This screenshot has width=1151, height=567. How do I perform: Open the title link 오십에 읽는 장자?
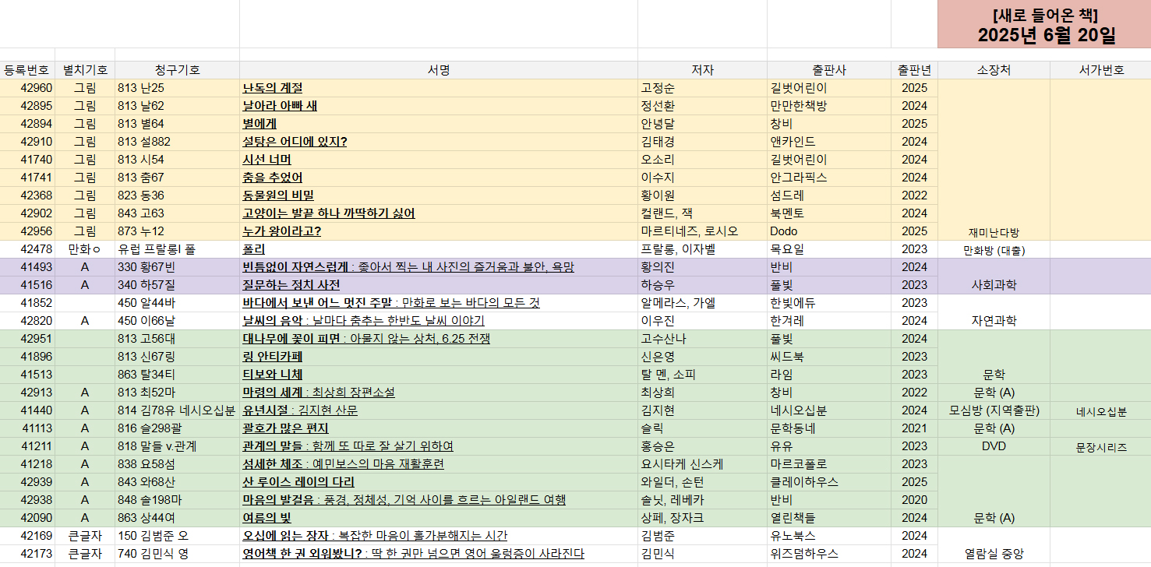pyautogui.click(x=285, y=536)
